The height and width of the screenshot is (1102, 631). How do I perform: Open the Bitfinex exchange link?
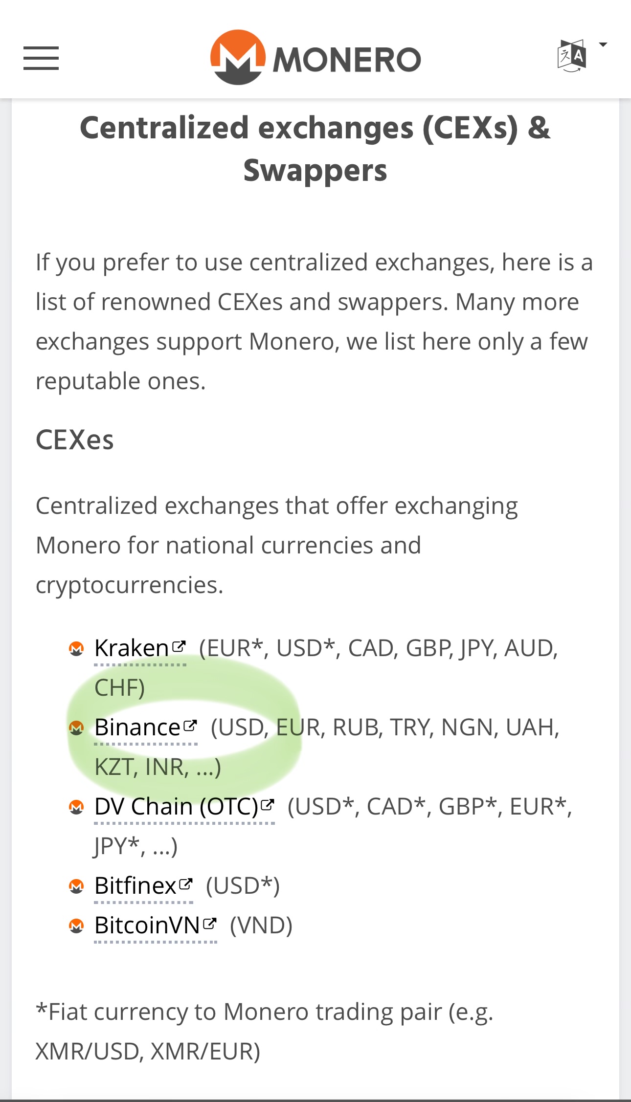pos(135,886)
